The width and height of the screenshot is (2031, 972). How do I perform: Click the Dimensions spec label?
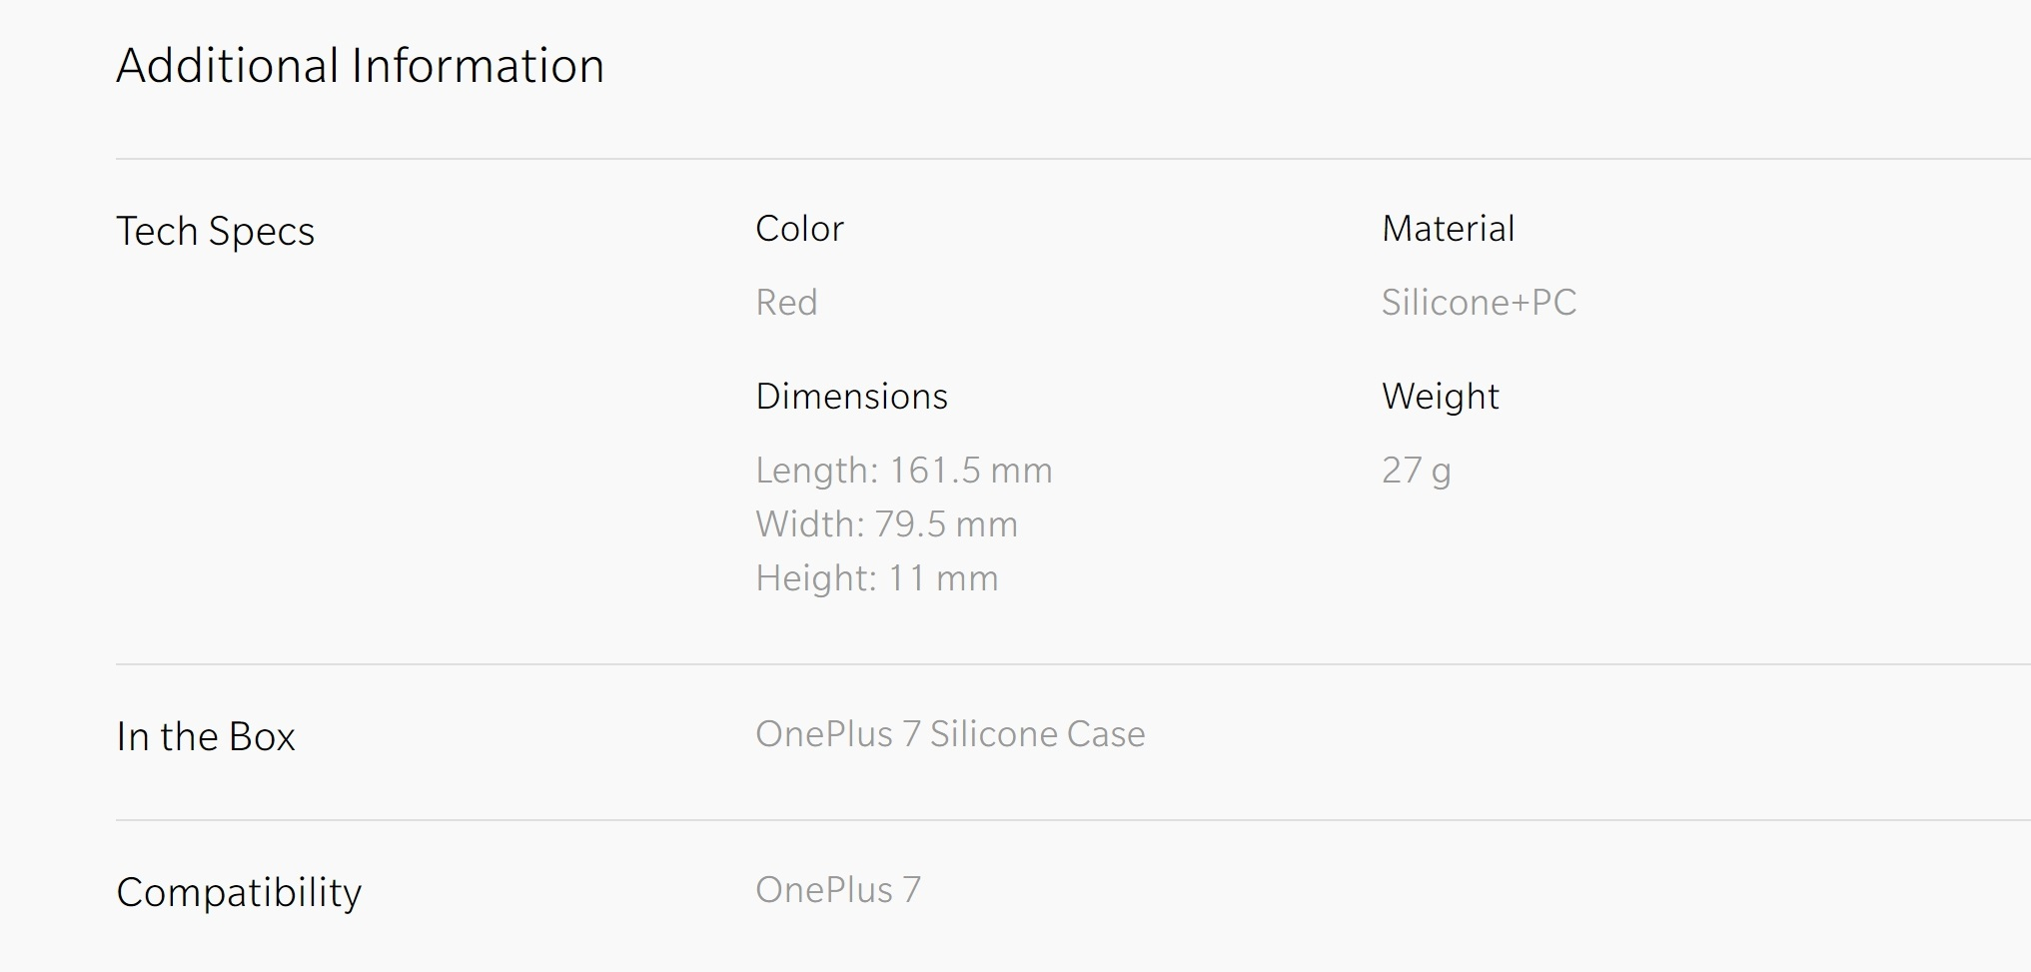(x=852, y=397)
